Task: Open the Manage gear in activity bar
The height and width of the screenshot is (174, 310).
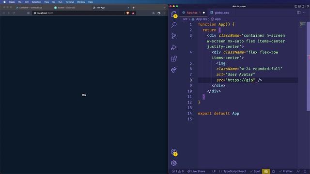Action: 174,163
